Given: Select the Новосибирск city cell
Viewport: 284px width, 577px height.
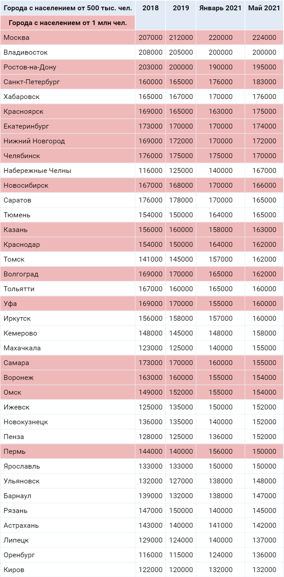Looking at the screenshot, I should (x=26, y=185).
